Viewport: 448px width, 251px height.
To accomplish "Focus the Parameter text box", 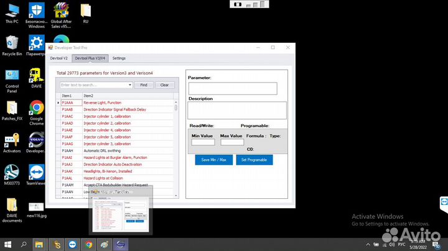I will (x=233, y=88).
